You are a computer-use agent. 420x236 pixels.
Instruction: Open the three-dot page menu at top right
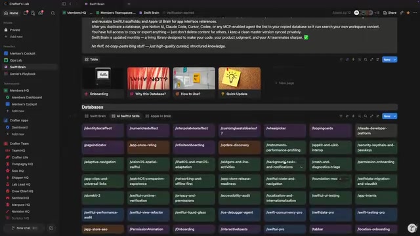[x=415, y=12]
